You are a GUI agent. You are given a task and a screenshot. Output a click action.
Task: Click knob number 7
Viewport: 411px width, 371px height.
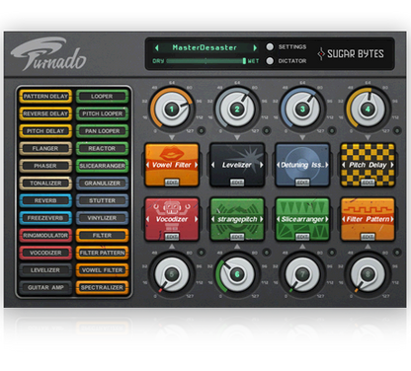302,274
